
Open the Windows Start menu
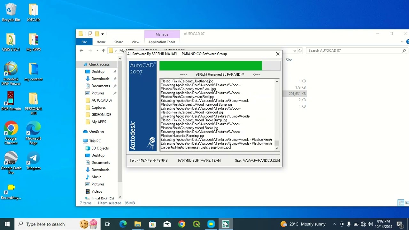[7, 224]
